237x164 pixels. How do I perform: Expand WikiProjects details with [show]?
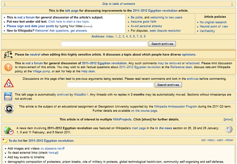pos(228,119)
